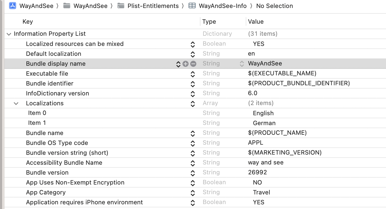Open the String type stepper for Bundle display name
Viewport: 386px width, 209px height.
[242, 64]
